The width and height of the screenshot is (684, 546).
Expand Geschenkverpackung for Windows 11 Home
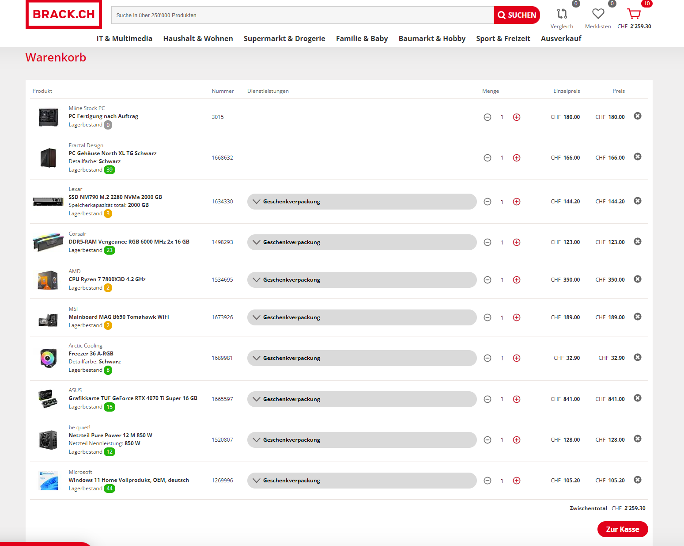pyautogui.click(x=362, y=481)
